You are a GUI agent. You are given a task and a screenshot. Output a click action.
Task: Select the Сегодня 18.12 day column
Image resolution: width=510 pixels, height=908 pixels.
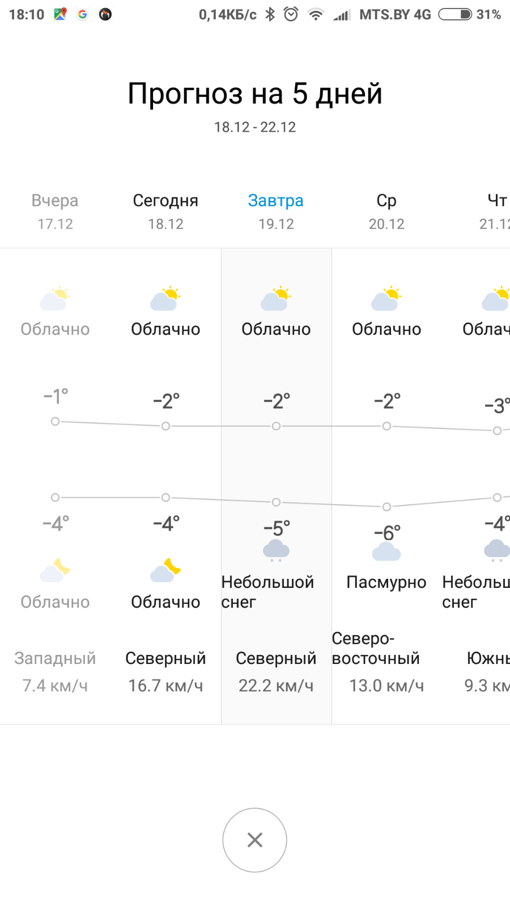click(165, 212)
